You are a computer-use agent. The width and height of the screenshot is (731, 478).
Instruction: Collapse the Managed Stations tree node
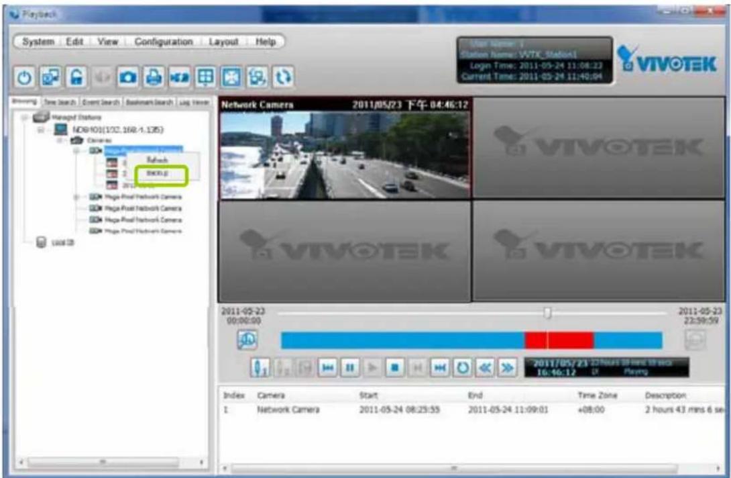pos(25,117)
